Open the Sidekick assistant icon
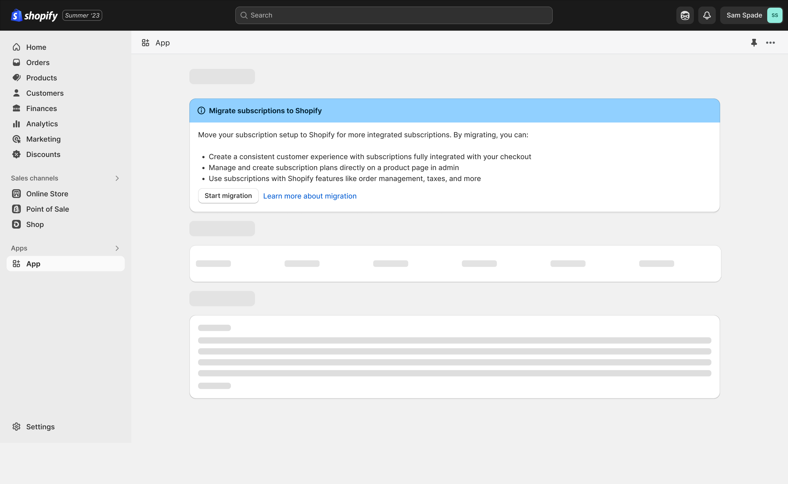 click(685, 15)
